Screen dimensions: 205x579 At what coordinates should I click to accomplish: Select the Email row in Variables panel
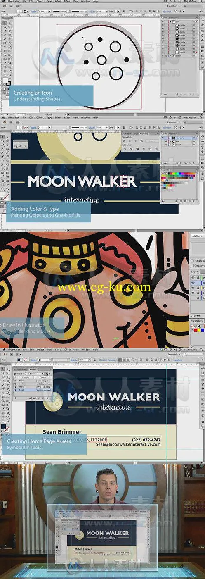(33, 390)
